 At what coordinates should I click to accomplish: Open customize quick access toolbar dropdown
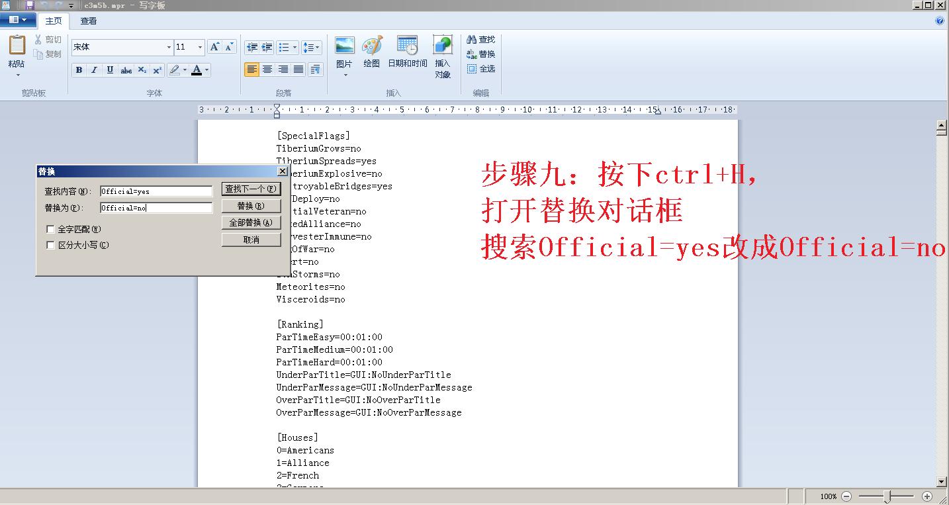coord(71,5)
